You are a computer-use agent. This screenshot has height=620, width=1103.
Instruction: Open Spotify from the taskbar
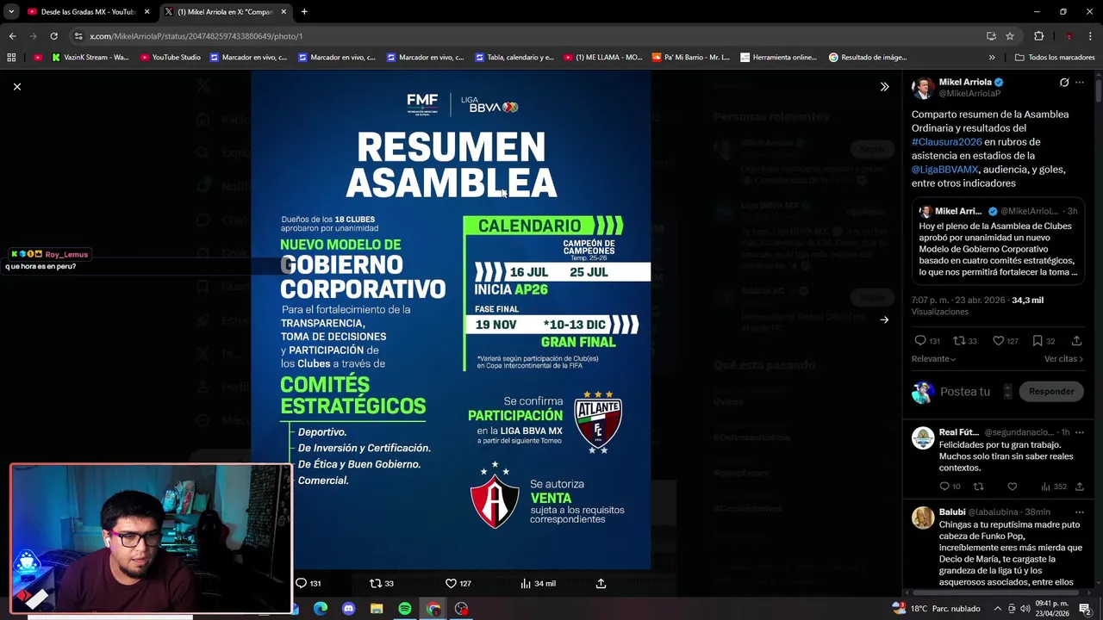[x=405, y=609]
